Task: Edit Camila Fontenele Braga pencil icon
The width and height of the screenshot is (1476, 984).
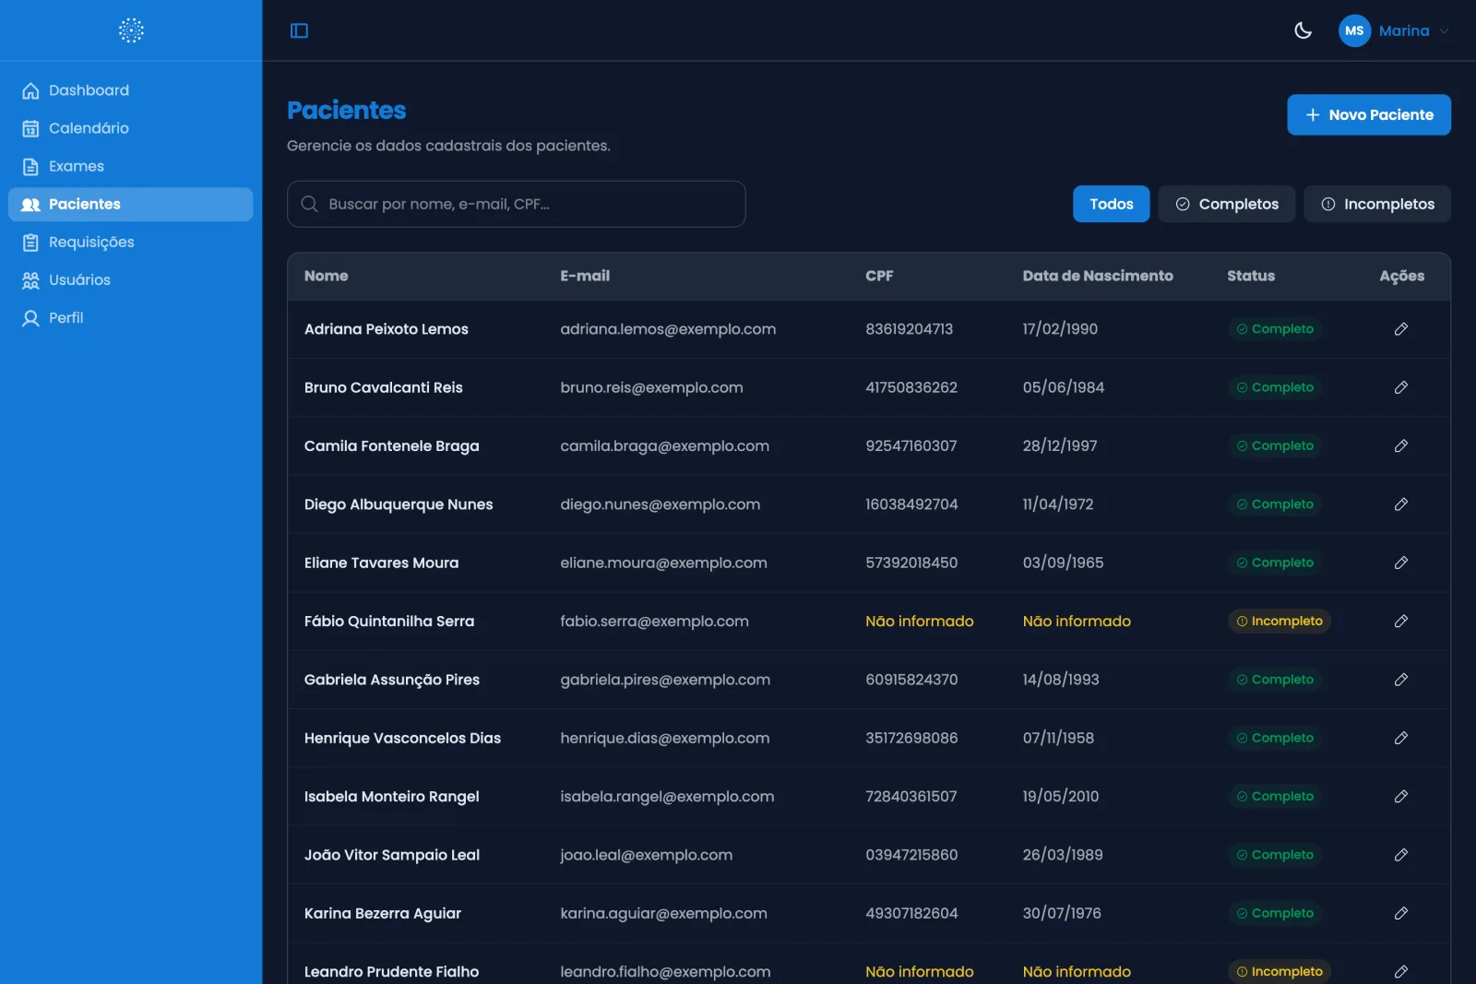Action: pyautogui.click(x=1400, y=445)
